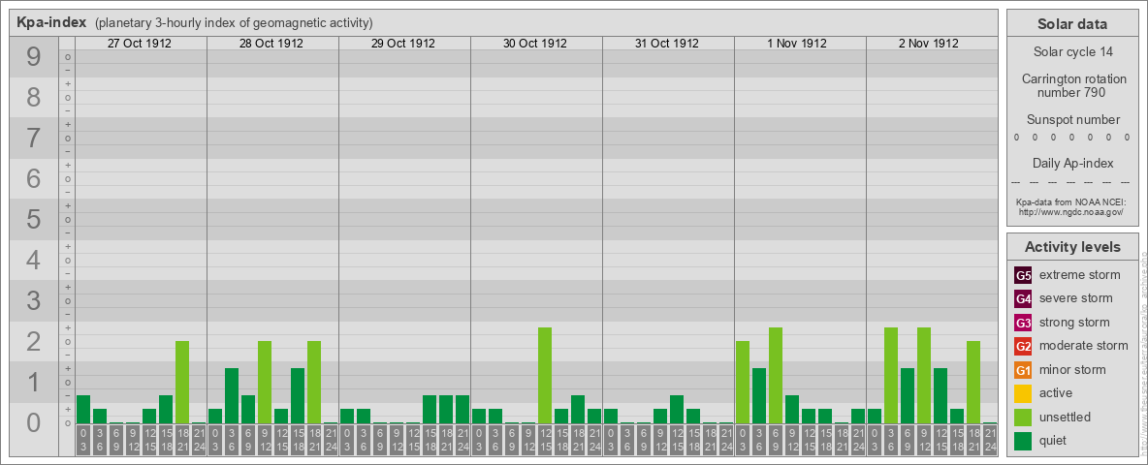The height and width of the screenshot is (465, 1148).
Task: Click the 2 Nov 1912 date header
Action: coord(930,44)
